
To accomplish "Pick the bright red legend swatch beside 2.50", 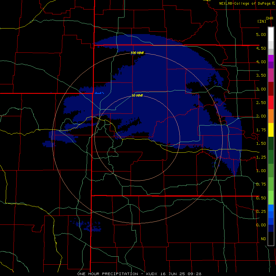I will pos(271,102).
